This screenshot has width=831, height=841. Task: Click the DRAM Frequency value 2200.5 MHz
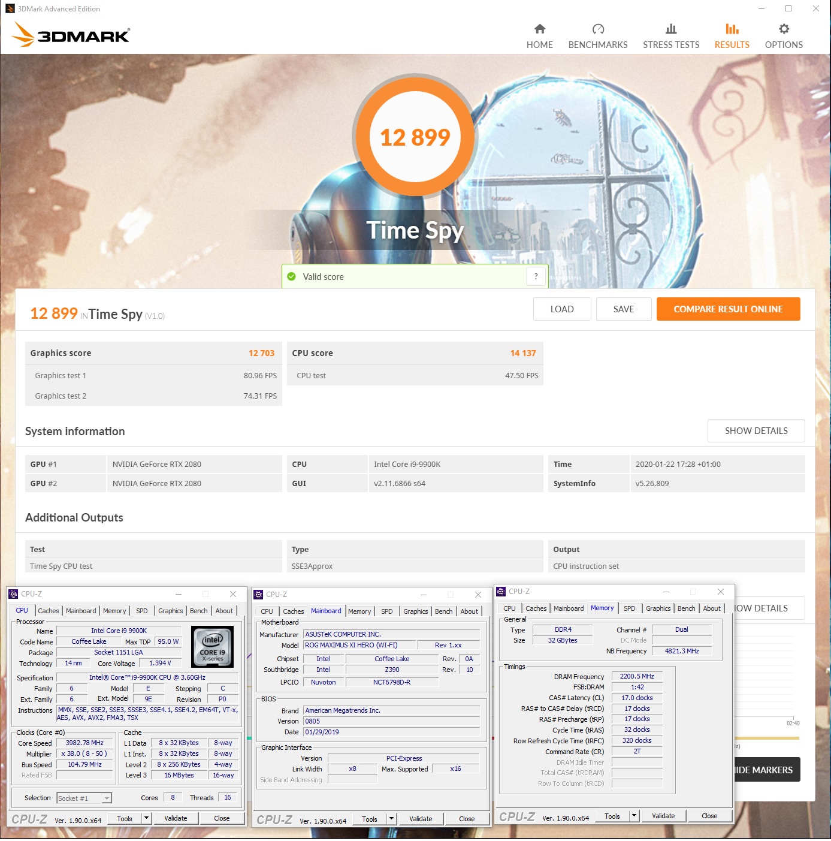(x=637, y=676)
